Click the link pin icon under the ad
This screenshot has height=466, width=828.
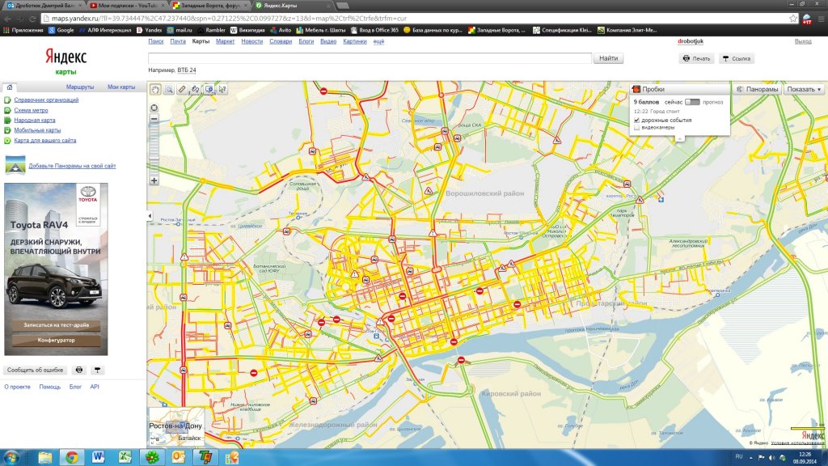point(97,370)
